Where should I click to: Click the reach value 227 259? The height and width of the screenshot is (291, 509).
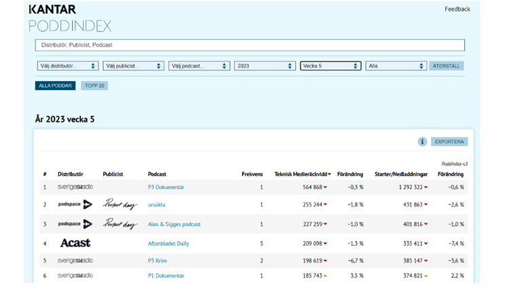click(x=312, y=224)
